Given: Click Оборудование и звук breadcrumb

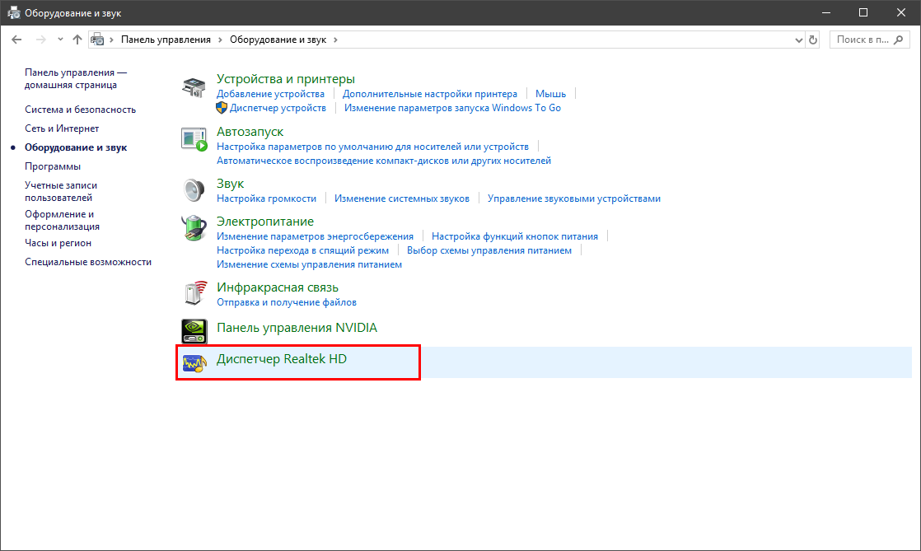Looking at the screenshot, I should pos(278,40).
